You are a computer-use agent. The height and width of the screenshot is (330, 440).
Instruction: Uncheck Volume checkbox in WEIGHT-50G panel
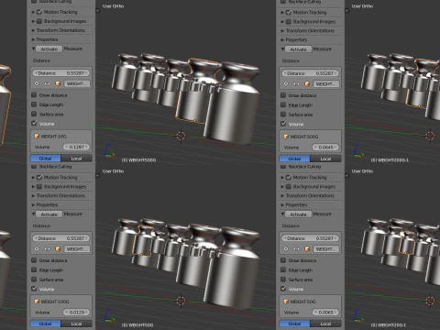[x=283, y=289]
